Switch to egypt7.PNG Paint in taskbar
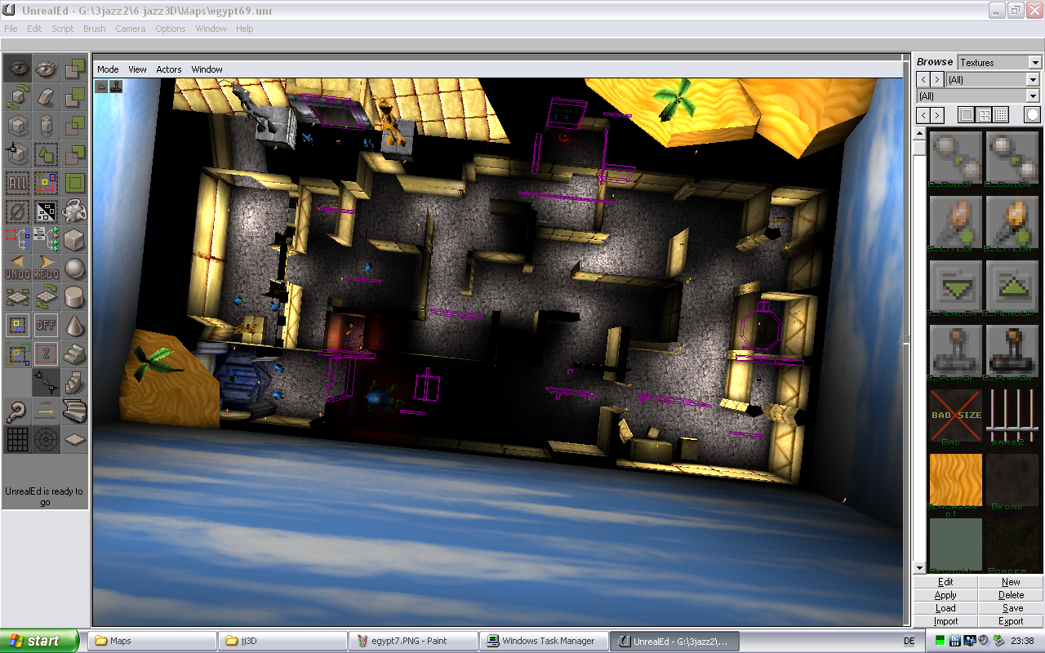The height and width of the screenshot is (653, 1045). (413, 641)
